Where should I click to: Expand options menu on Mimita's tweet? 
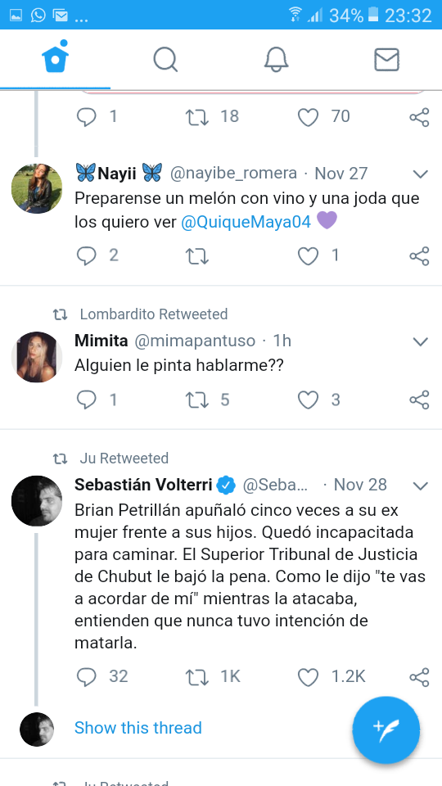420,342
